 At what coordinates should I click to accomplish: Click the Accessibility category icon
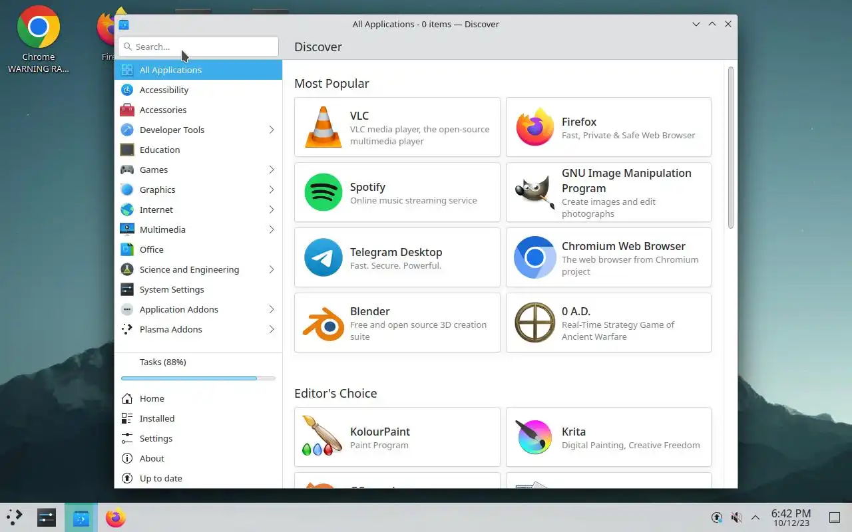tap(127, 90)
